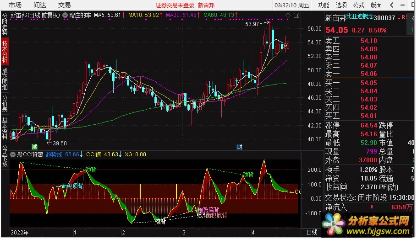Image resolution: width=417 pixels, height=239 pixels.
Task: Click the MA10: 53.92 label
Action: tap(143, 16)
